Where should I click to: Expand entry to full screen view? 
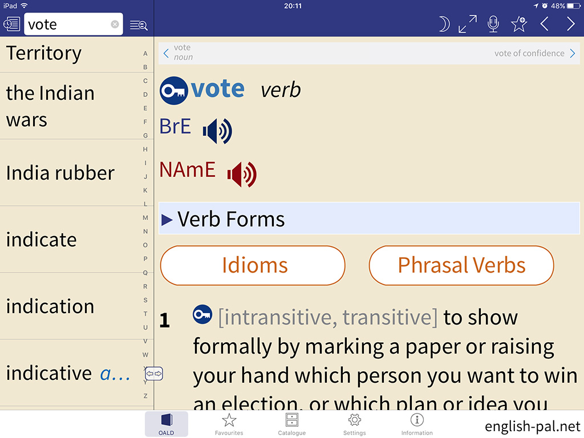pos(468,24)
